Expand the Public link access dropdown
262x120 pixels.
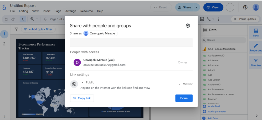click(83, 83)
